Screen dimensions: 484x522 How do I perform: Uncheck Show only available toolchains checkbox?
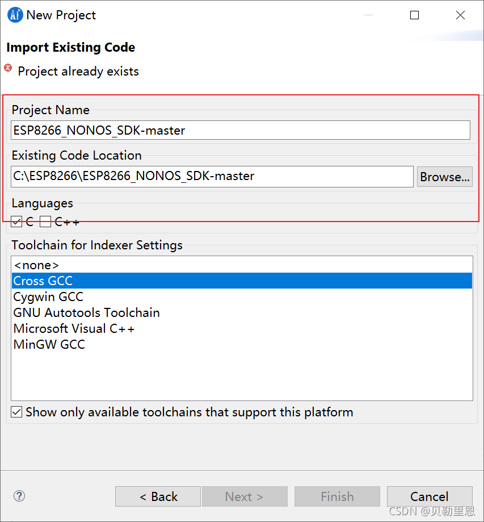coord(16,412)
